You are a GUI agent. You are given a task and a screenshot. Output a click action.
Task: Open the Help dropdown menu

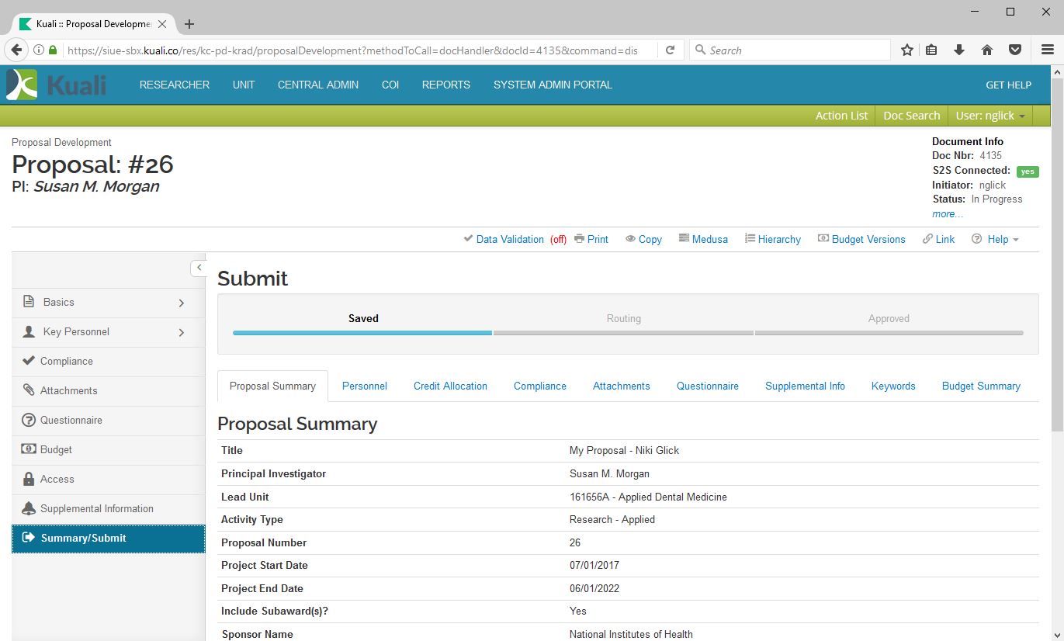[996, 239]
